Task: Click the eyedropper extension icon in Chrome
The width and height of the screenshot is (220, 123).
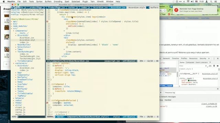Action: coord(169,11)
